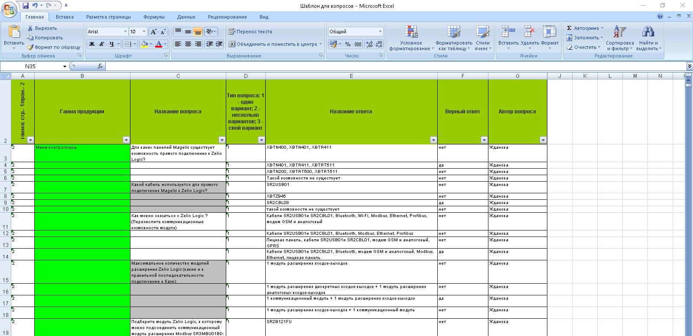The height and width of the screenshot is (336, 693).
Task: Decrease font size icon
Action: pyautogui.click(x=163, y=32)
